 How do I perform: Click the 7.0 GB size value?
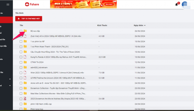pyautogui.click(x=101, y=73)
